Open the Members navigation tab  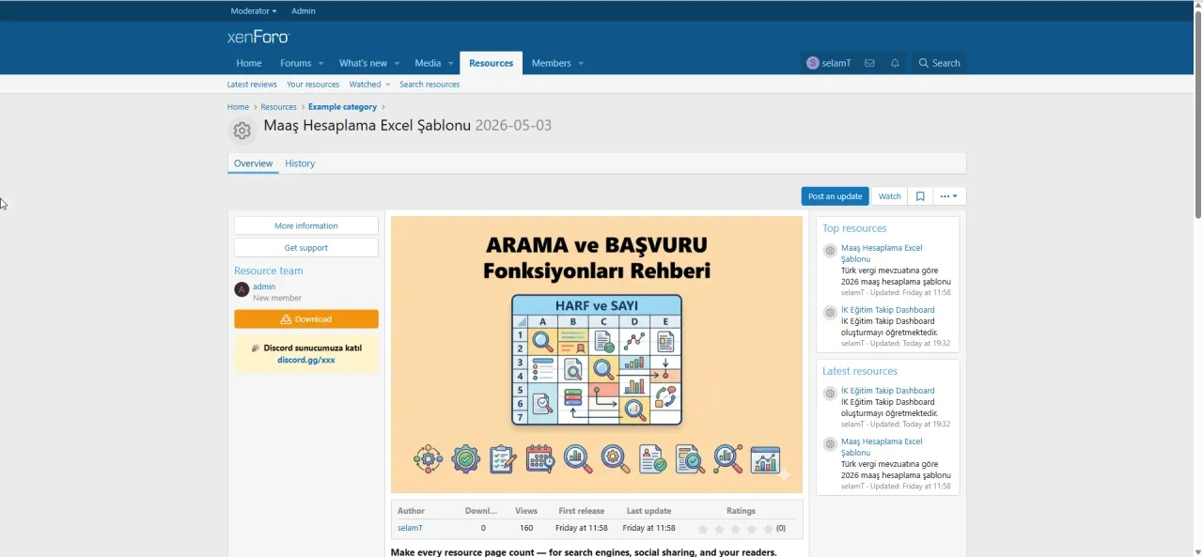[551, 63]
